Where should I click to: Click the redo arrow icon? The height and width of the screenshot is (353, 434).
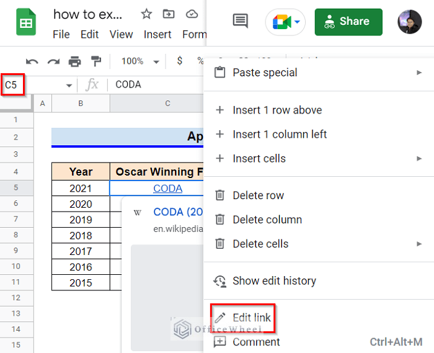(53, 61)
